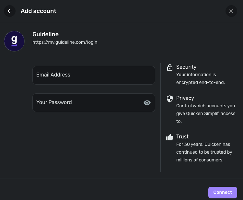Go back using the arrow button
This screenshot has width=243, height=200.
coord(10,11)
